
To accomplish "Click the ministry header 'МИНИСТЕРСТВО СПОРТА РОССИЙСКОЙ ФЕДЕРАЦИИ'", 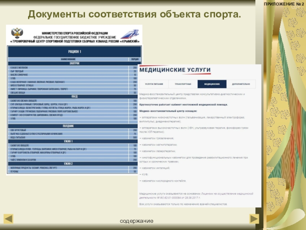I will point(75,33).
